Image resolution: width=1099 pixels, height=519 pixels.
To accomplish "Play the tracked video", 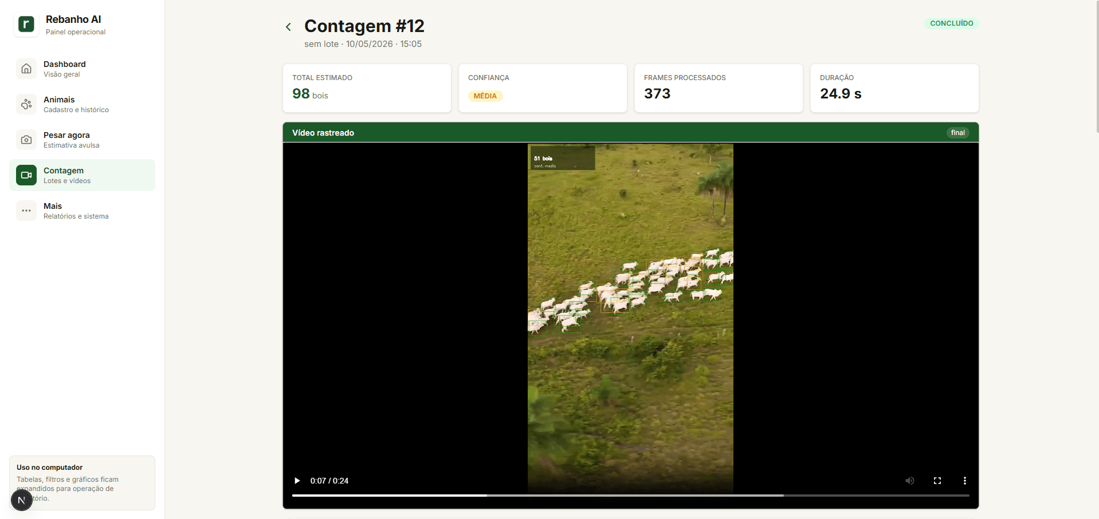I will click(297, 481).
